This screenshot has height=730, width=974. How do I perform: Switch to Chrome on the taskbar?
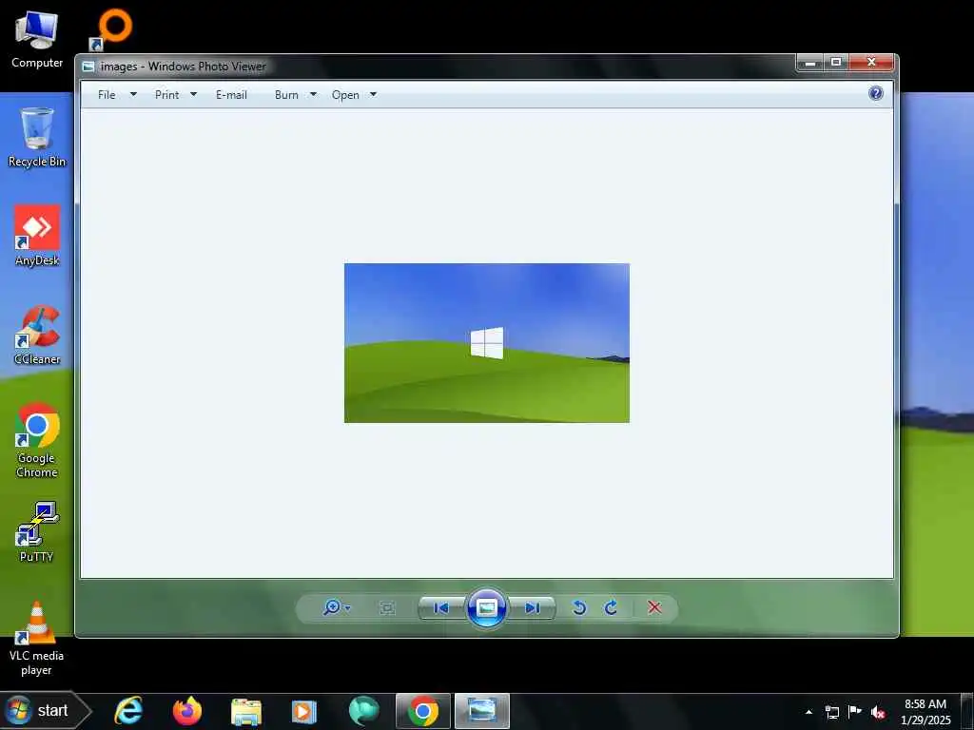(423, 711)
